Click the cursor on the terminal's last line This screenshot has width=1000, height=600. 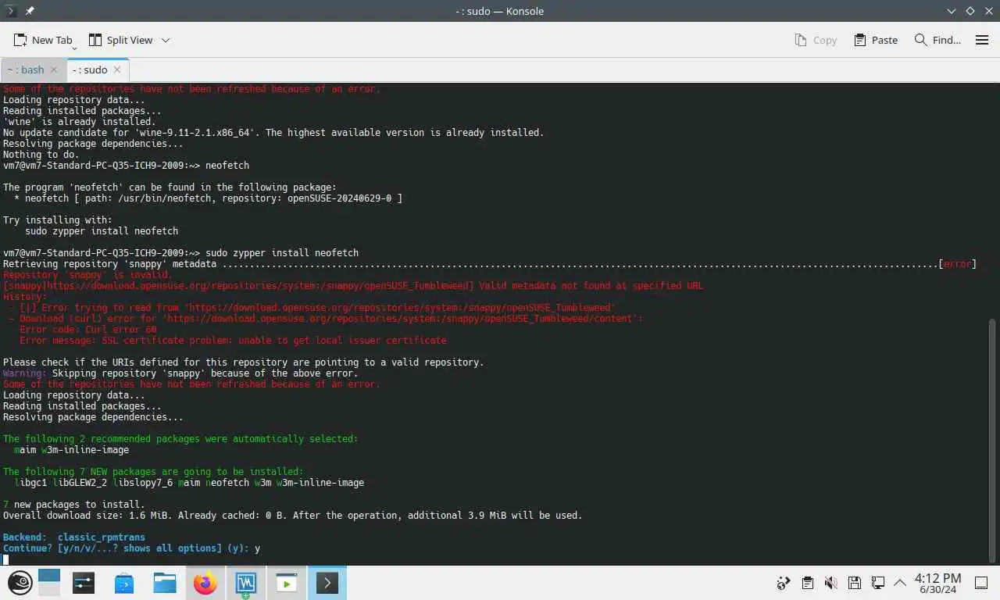tap(6, 559)
